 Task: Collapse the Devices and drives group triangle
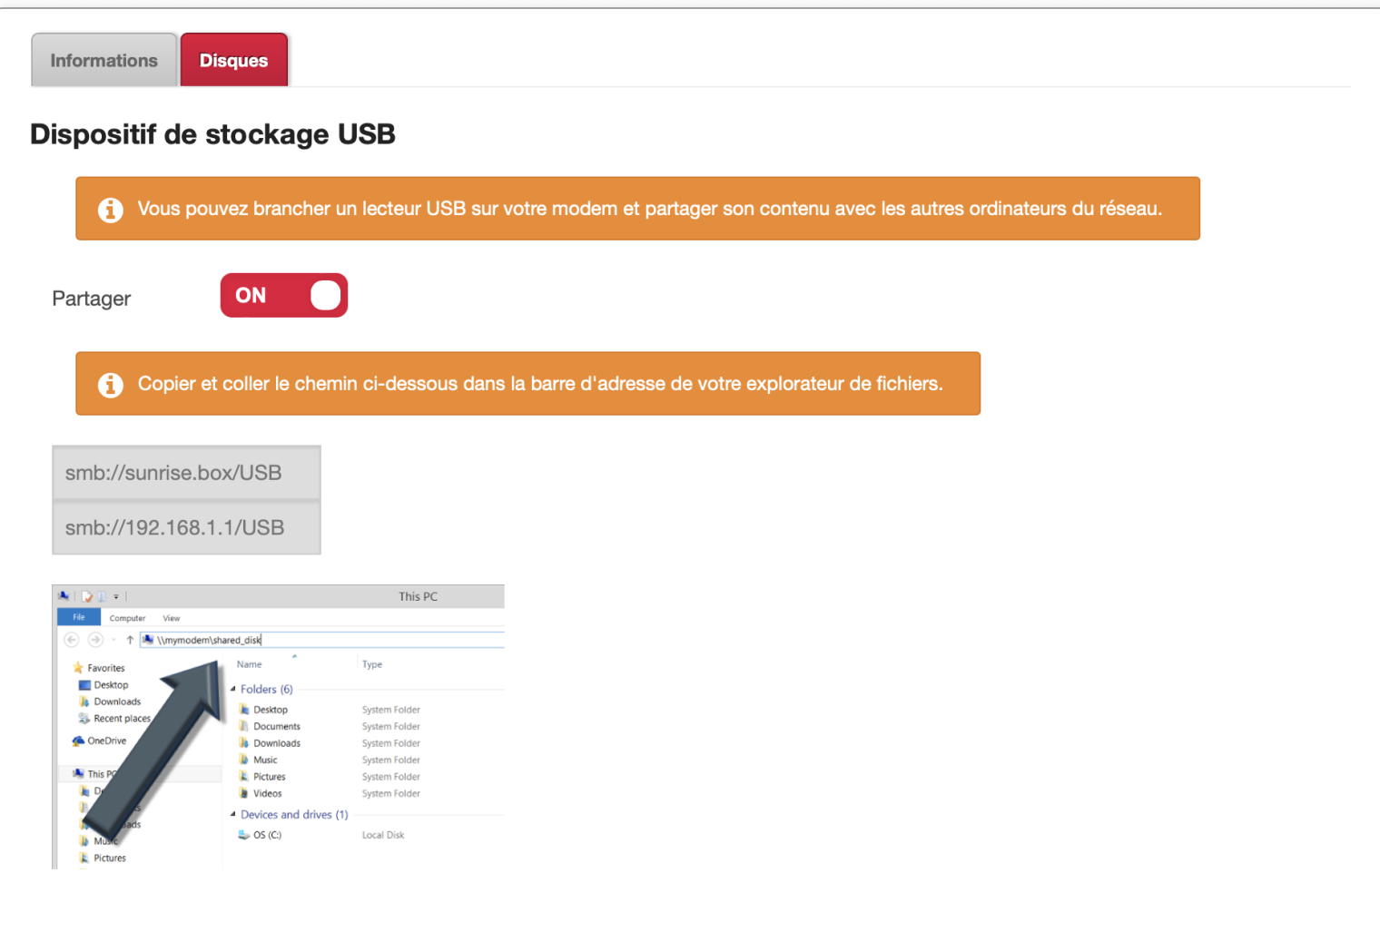(x=233, y=814)
